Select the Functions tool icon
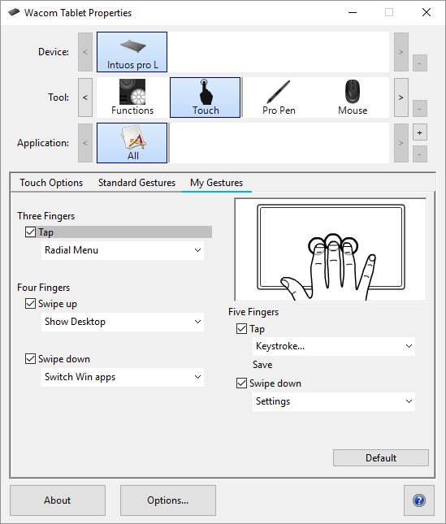446x524 pixels. (x=132, y=97)
